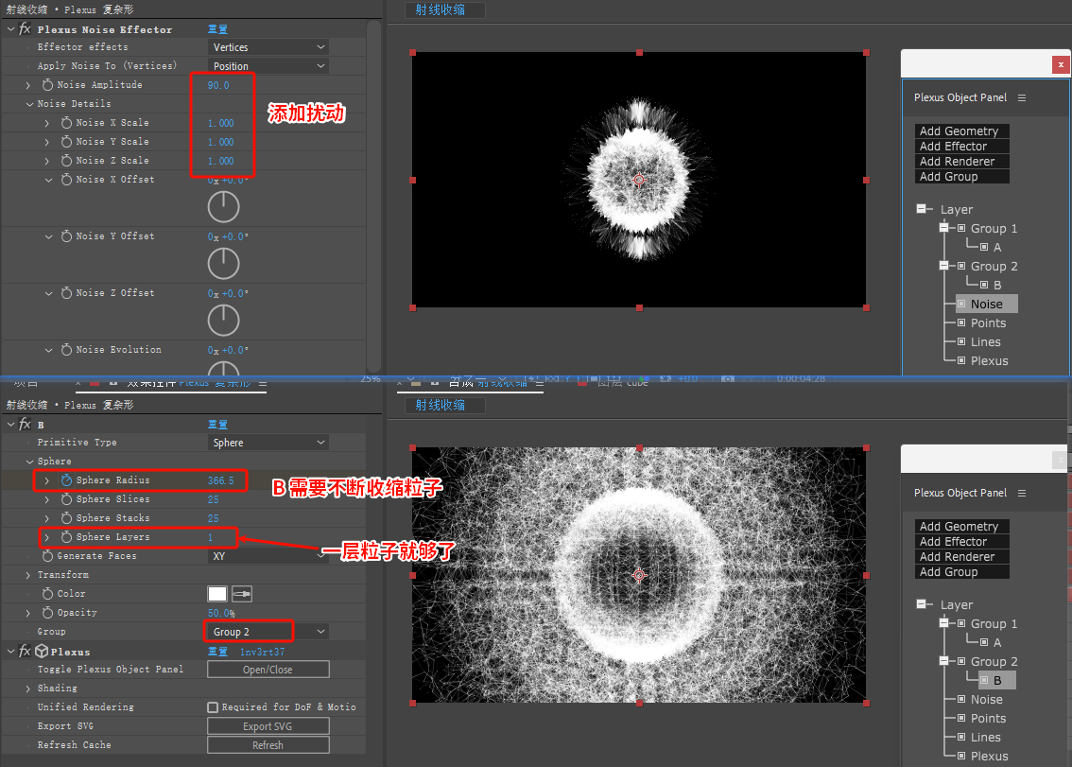Click the Refresh cache button

coord(268,745)
